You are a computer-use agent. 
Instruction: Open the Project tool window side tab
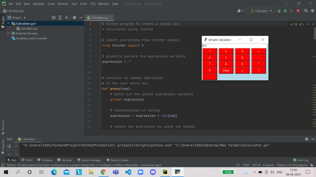(x=3, y=22)
